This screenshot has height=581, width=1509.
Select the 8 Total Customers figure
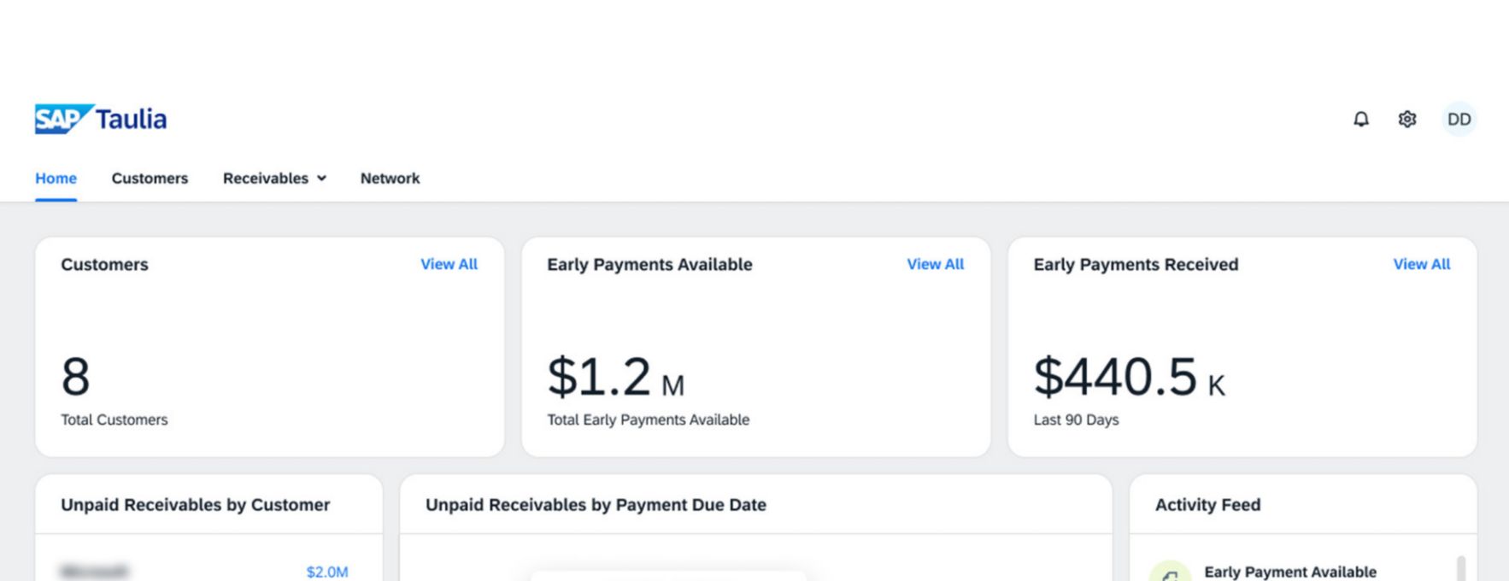(75, 377)
